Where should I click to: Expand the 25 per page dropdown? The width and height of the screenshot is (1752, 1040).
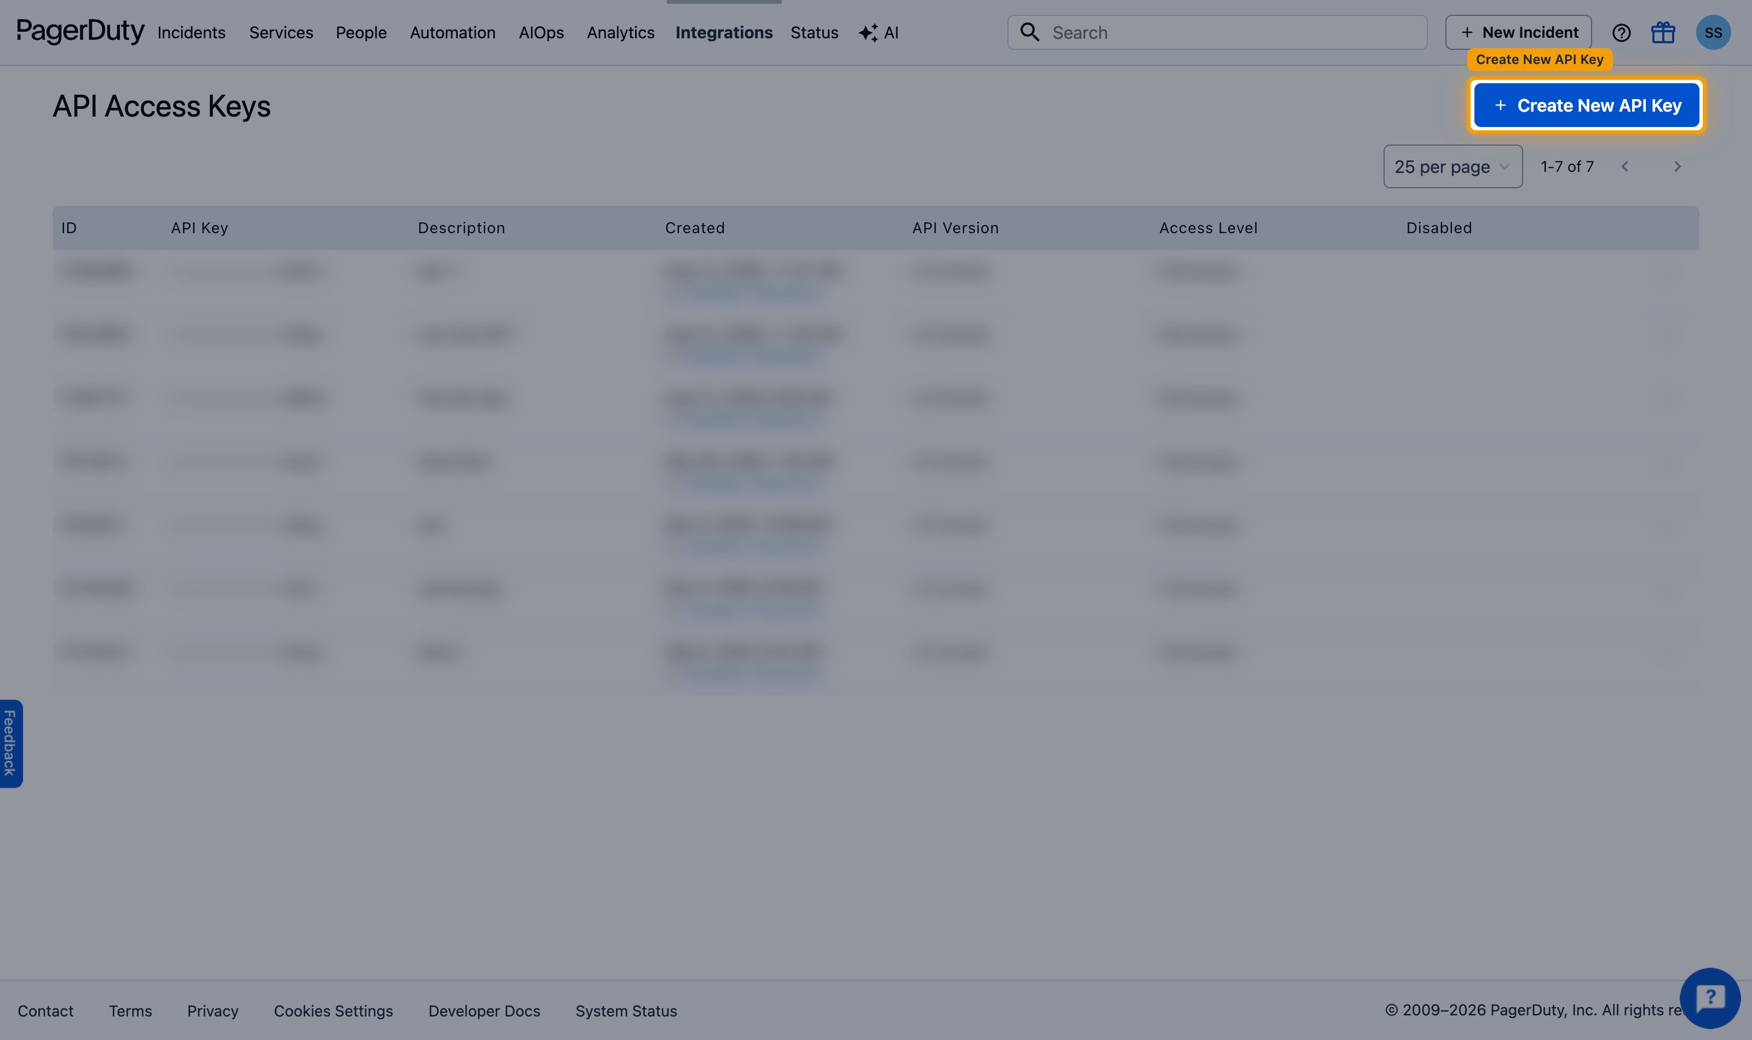pyautogui.click(x=1453, y=166)
